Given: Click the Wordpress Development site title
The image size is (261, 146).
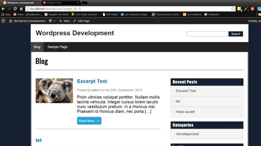Looking at the screenshot, I should tap(75, 33).
